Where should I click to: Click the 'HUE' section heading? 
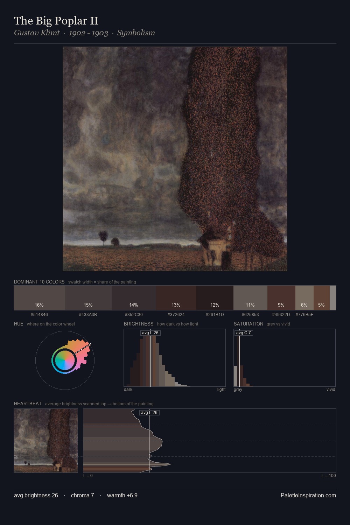pyautogui.click(x=19, y=324)
